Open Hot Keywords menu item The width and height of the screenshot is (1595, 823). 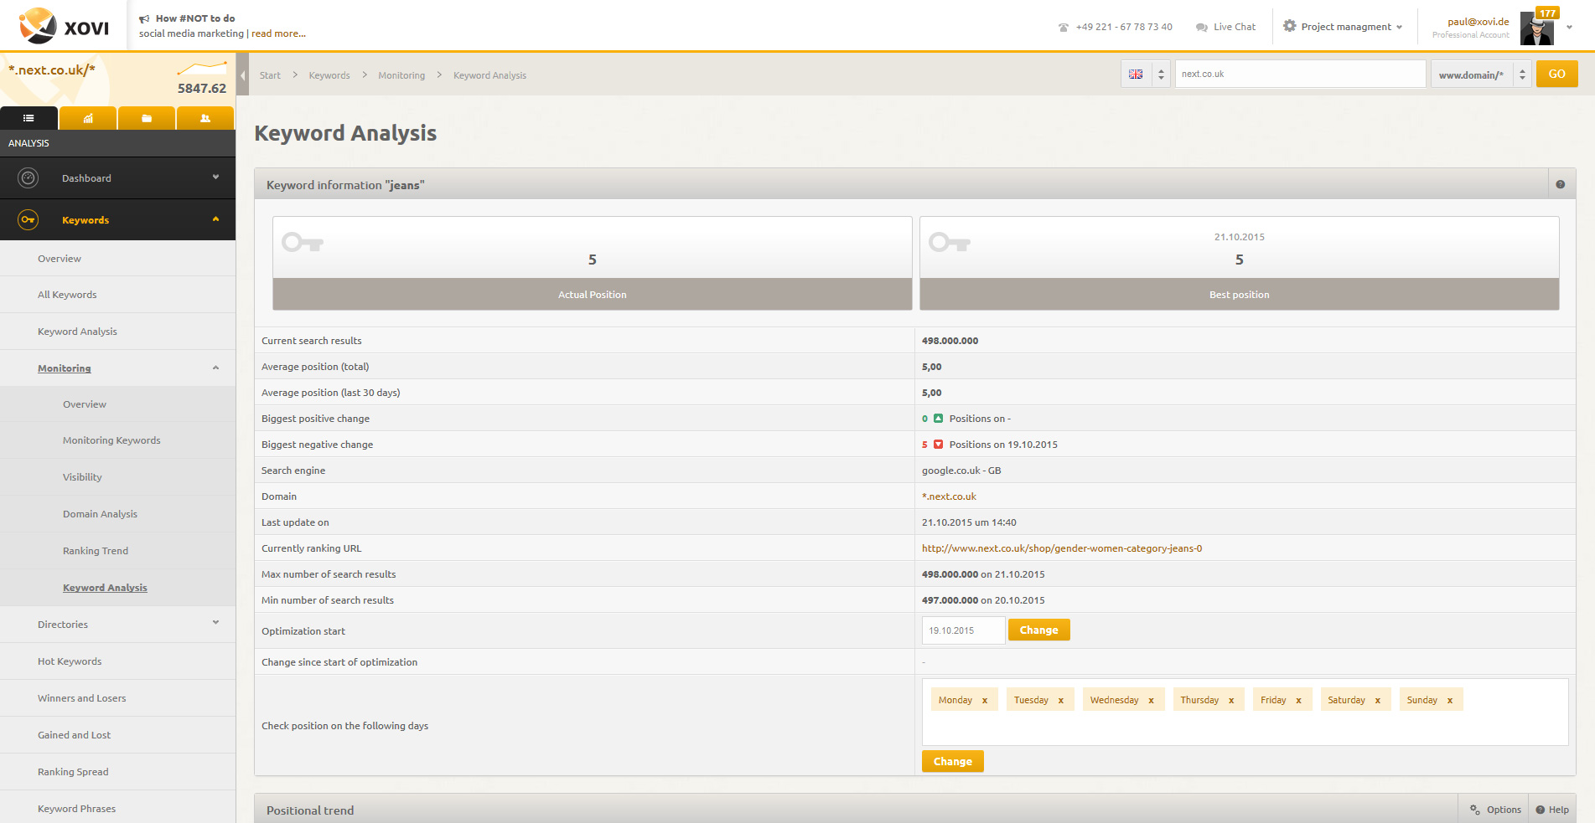click(x=70, y=661)
